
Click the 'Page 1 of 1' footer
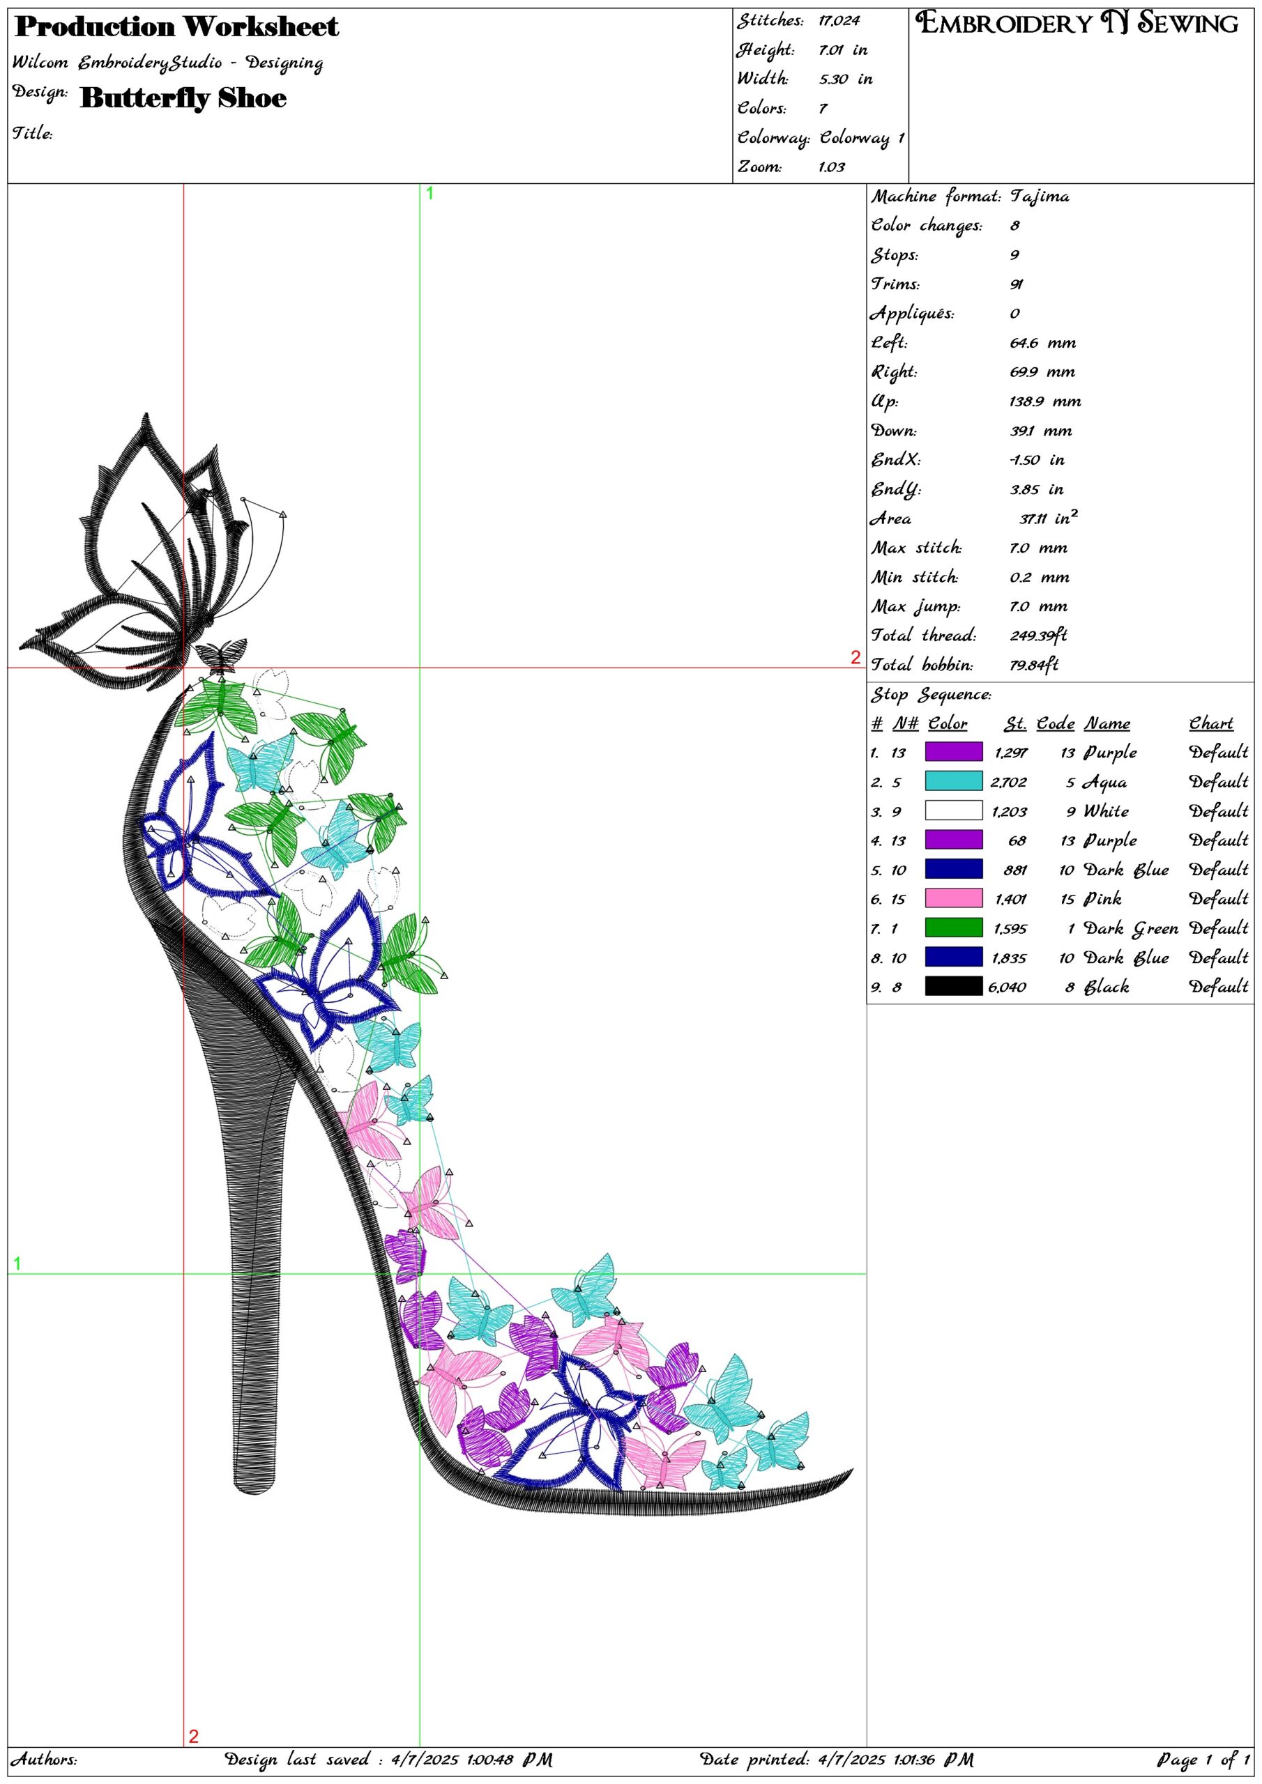click(1203, 1760)
